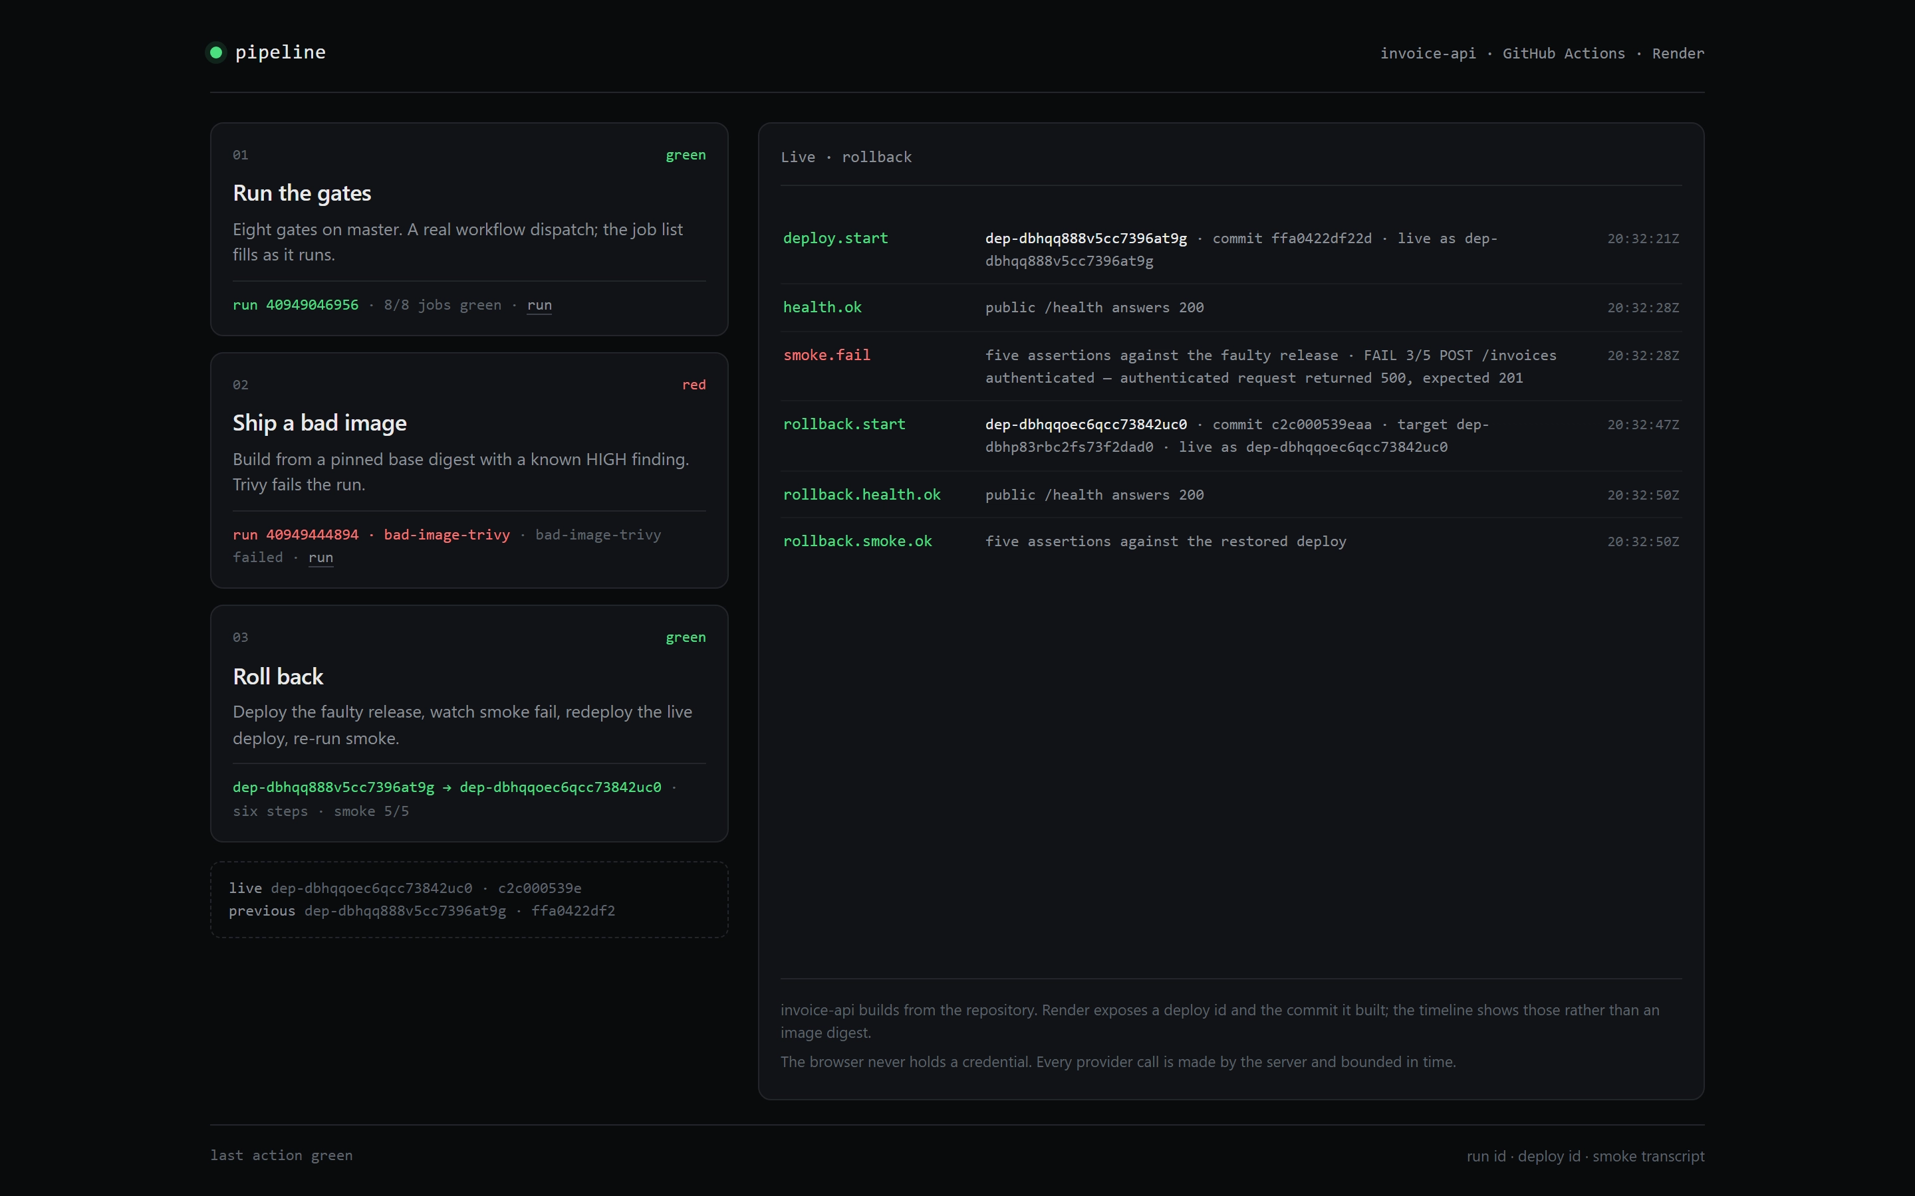
Task: Click green status on card 01
Action: point(686,155)
